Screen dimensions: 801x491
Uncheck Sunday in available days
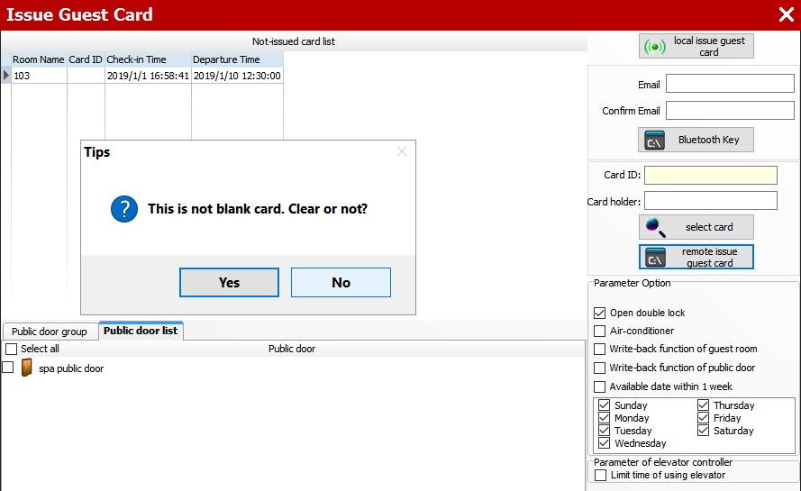605,405
